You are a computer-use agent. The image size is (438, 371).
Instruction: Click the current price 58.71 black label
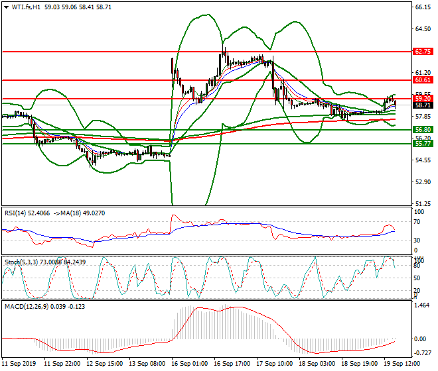point(423,105)
